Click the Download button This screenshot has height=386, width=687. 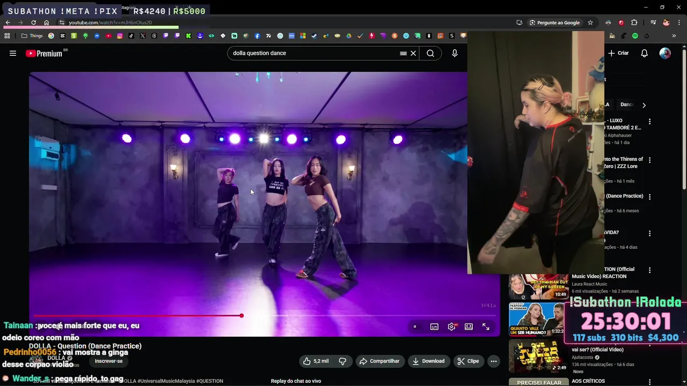coord(428,361)
